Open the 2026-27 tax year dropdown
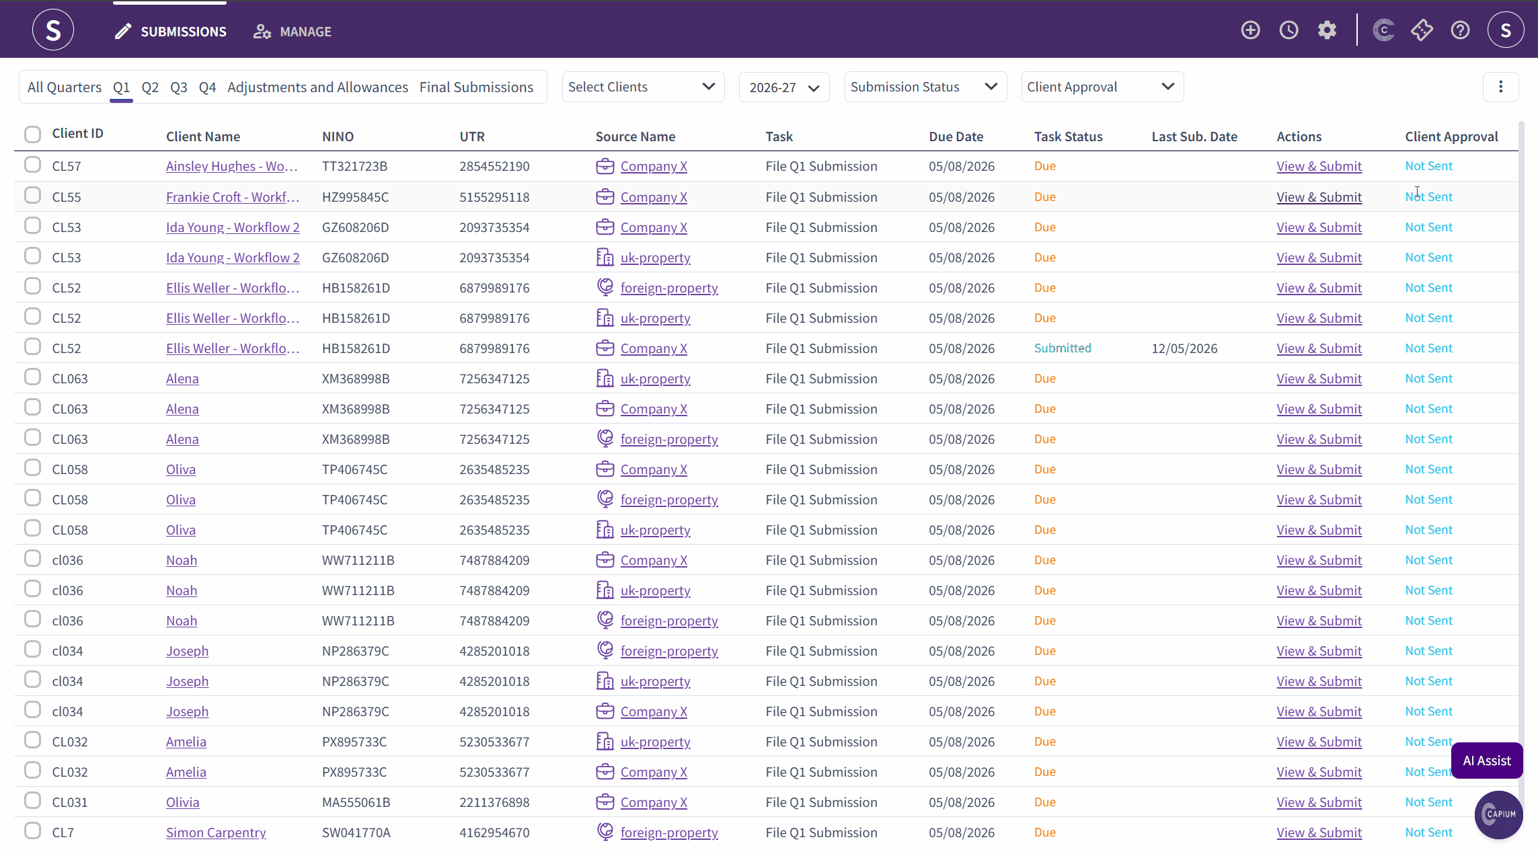 pos(784,87)
